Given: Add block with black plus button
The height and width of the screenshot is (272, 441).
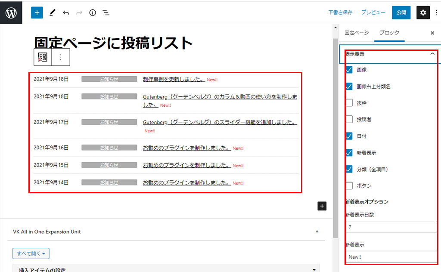Looking at the screenshot, I should (x=322, y=206).
